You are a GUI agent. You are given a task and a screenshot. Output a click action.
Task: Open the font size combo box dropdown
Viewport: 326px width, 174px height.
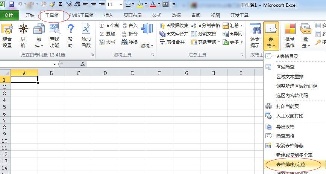pyautogui.click(x=121, y=5)
